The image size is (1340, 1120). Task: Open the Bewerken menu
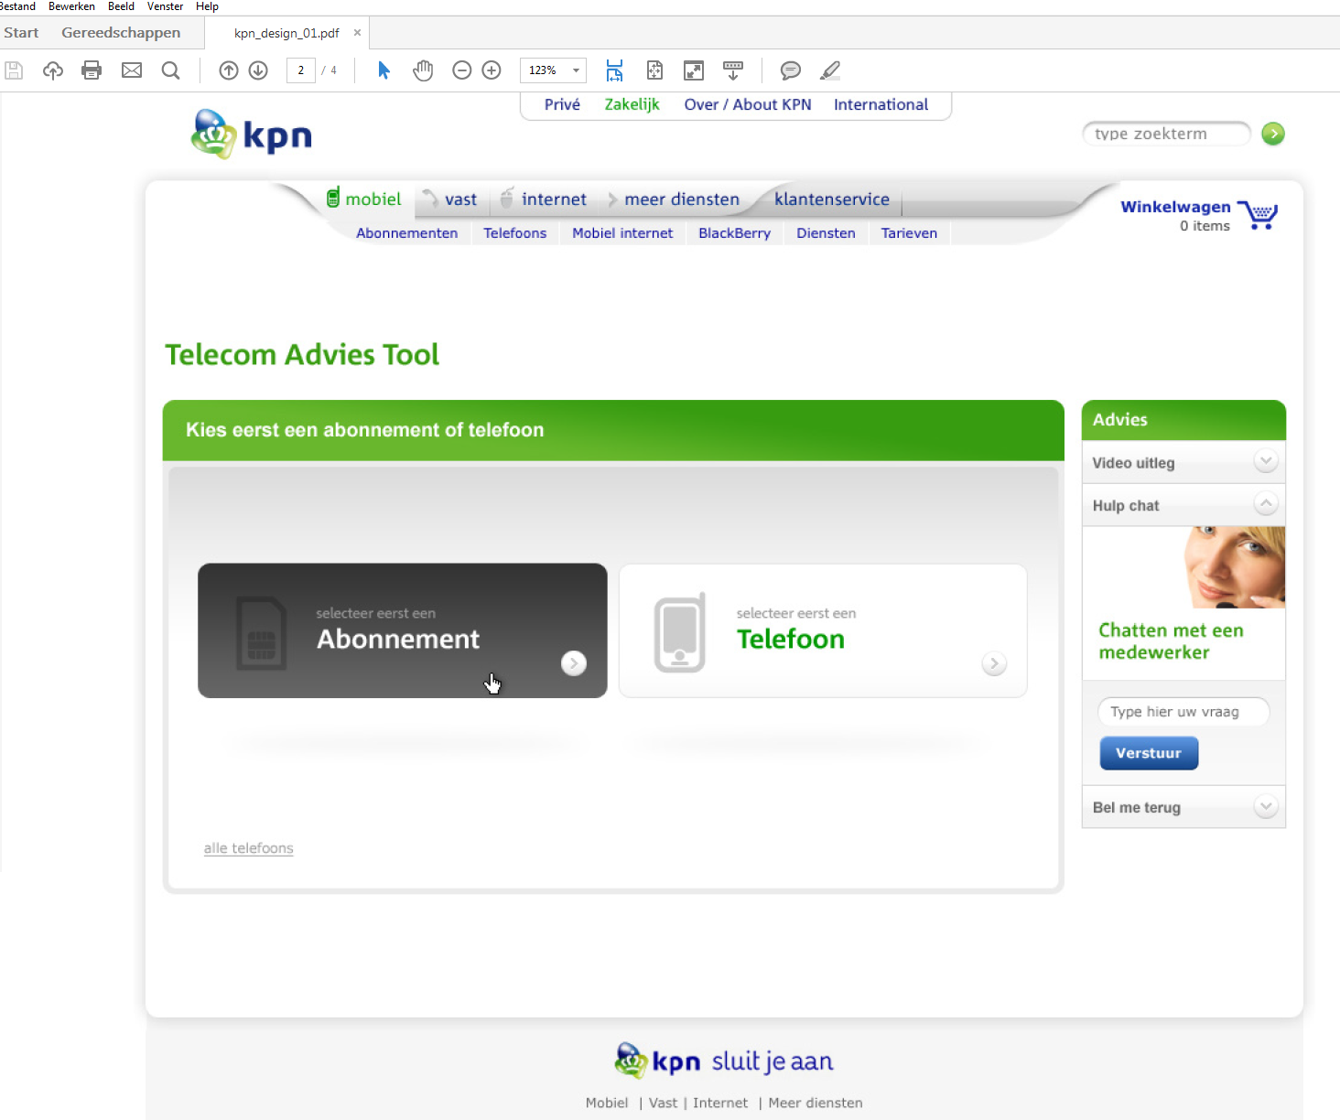point(71,6)
